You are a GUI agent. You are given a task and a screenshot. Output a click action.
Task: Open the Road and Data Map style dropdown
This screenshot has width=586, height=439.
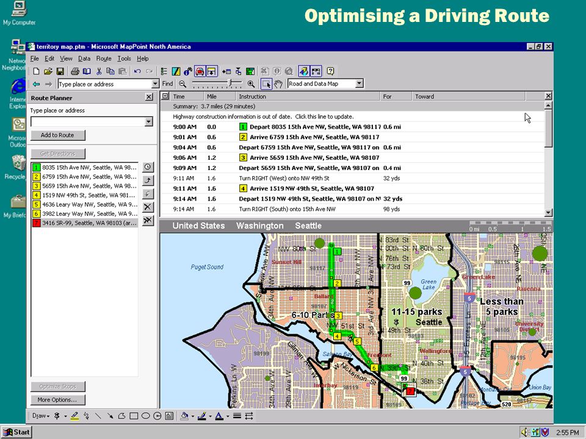click(x=359, y=84)
